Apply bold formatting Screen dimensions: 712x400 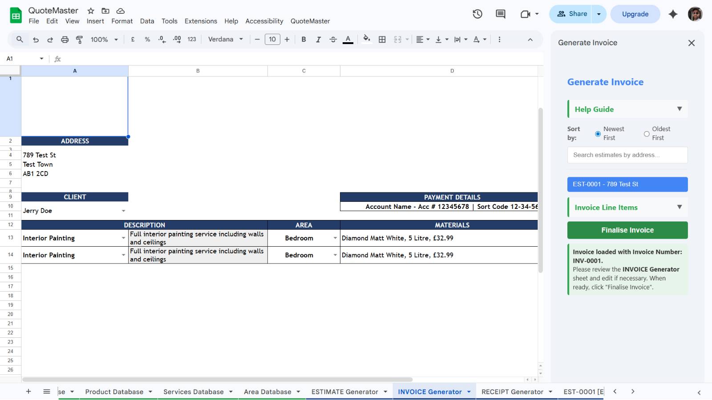click(303, 39)
